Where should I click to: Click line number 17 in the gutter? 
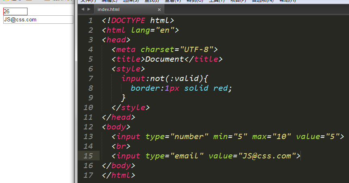click(x=88, y=175)
